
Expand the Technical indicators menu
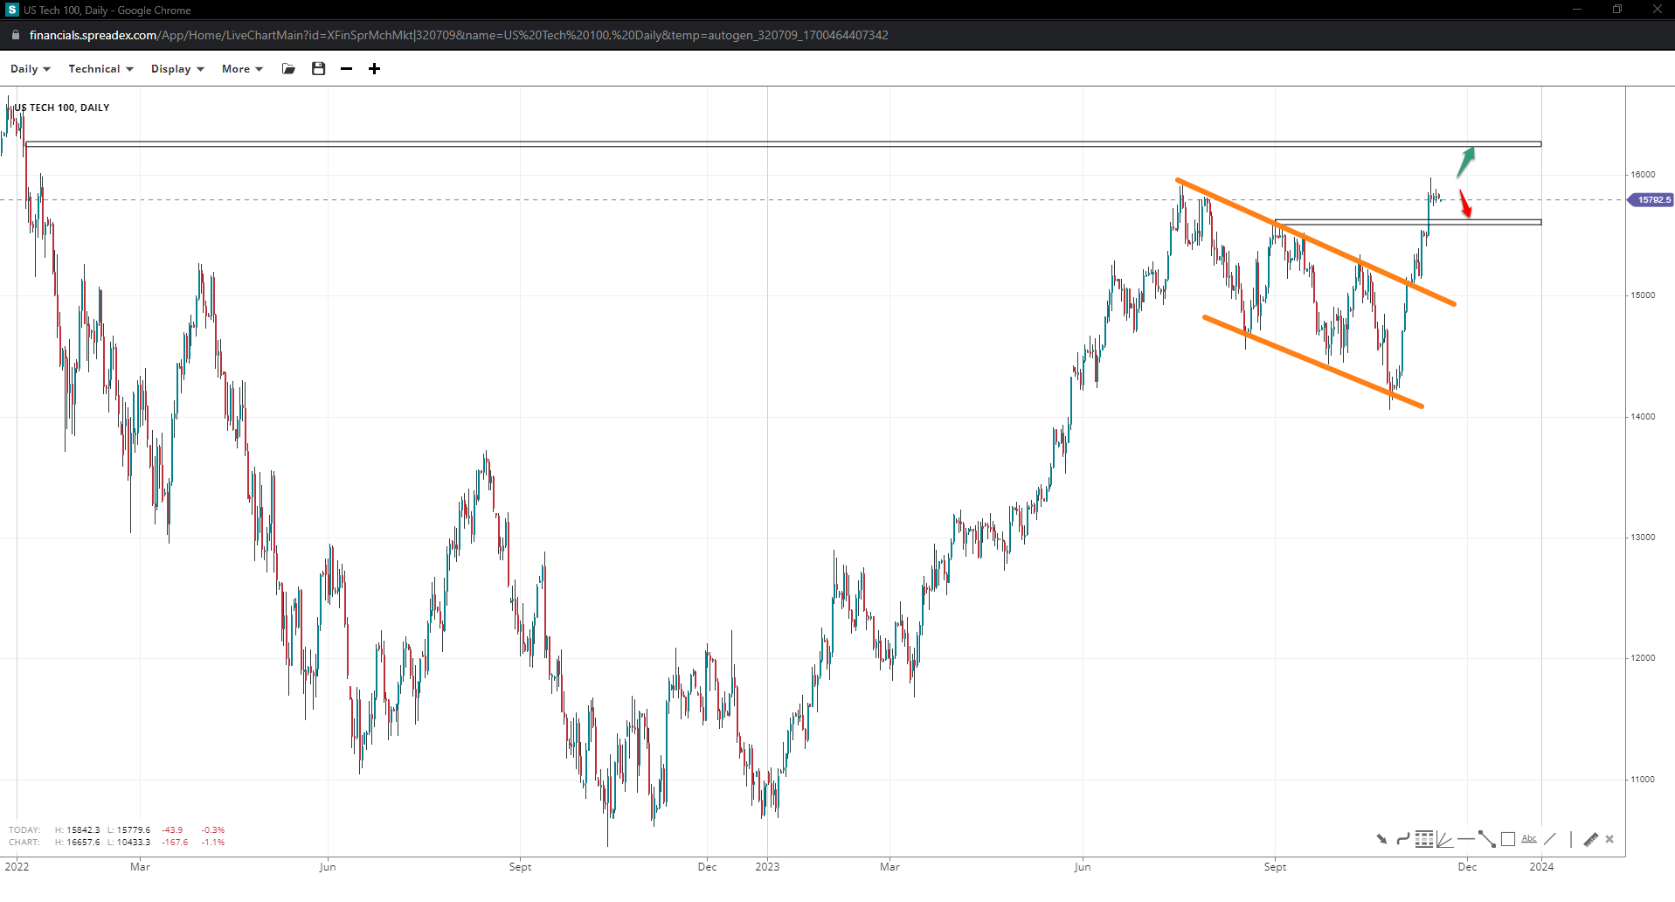pos(100,69)
